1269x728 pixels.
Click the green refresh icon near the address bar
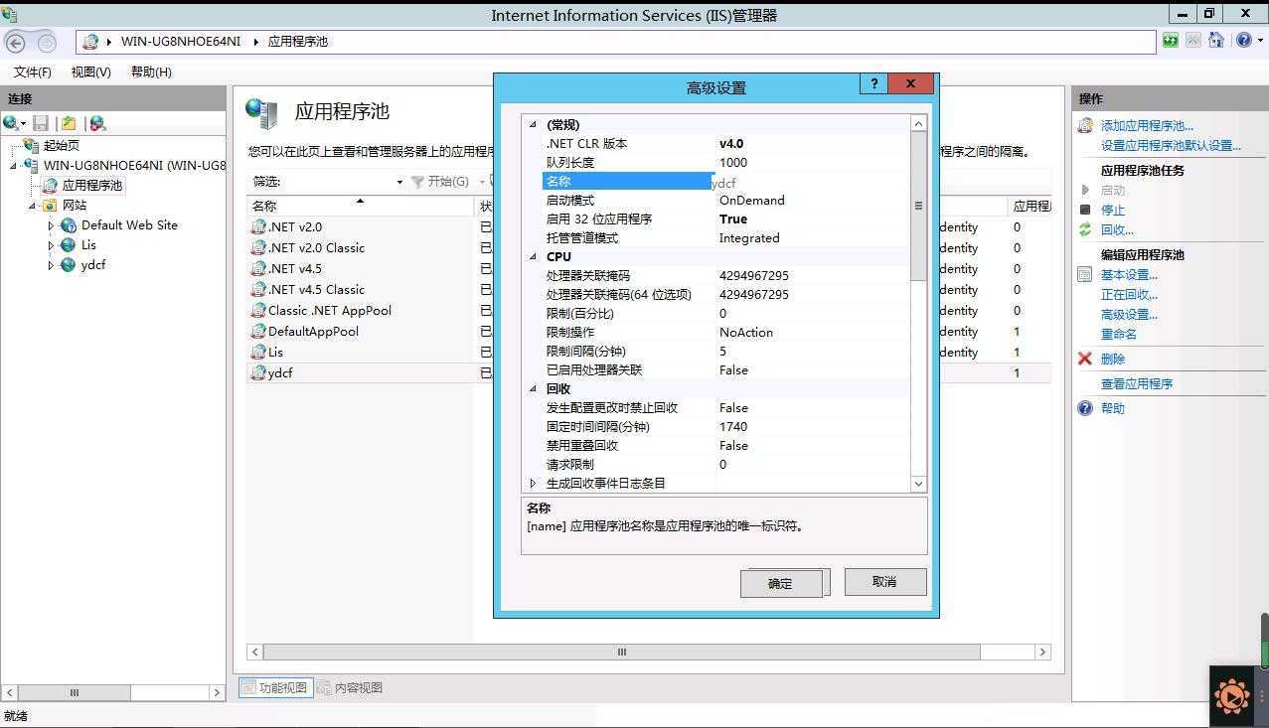pyautogui.click(x=1170, y=40)
